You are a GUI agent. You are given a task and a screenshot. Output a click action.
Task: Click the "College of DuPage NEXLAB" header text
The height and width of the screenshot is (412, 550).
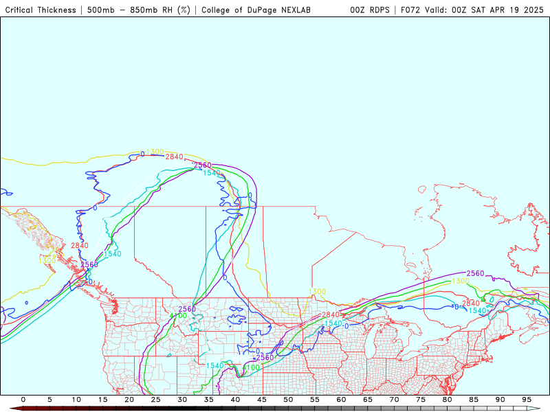[x=256, y=10]
